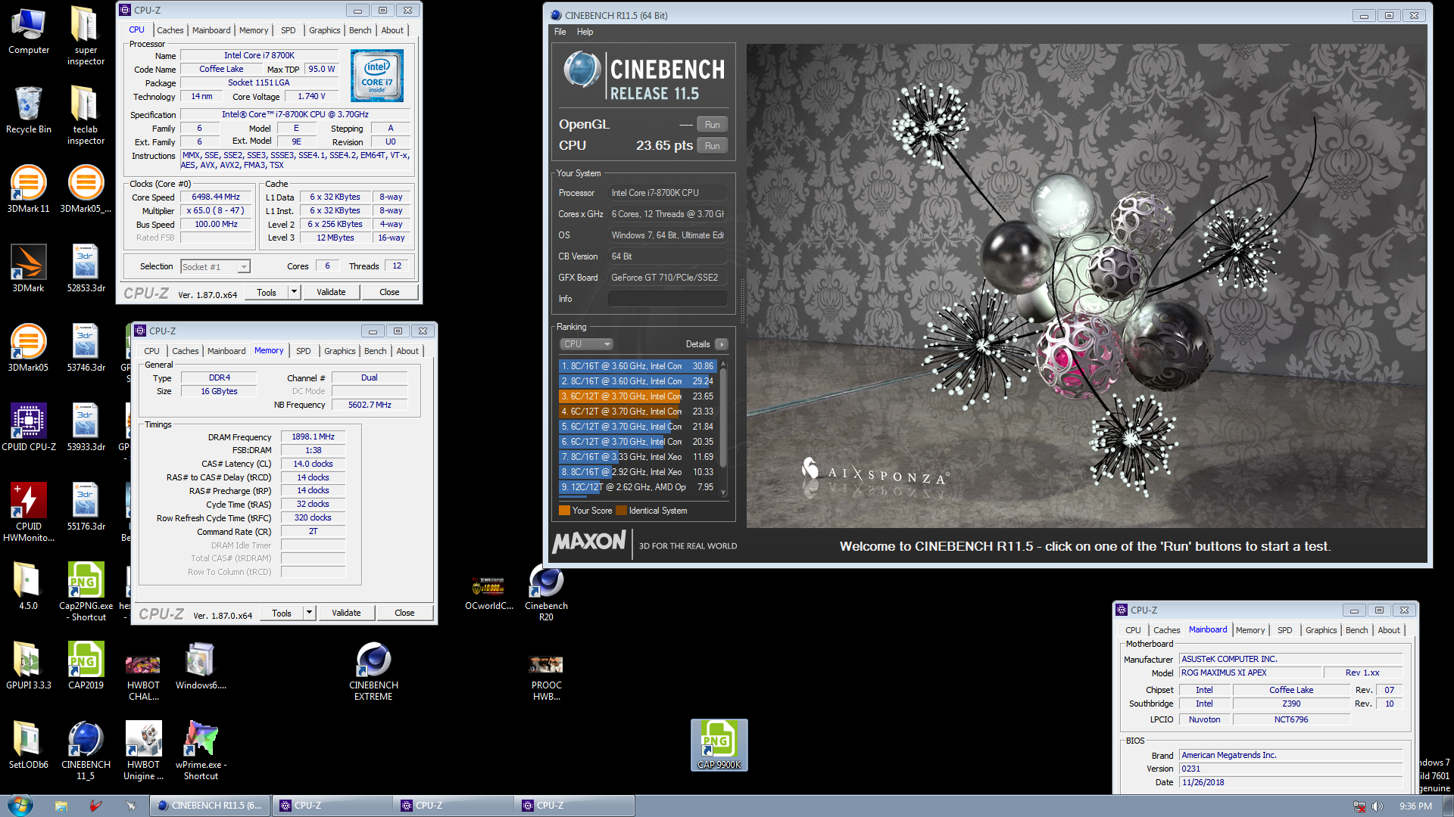The height and width of the screenshot is (817, 1454).
Task: Open the OCworldC... desktop icon
Action: tap(489, 592)
